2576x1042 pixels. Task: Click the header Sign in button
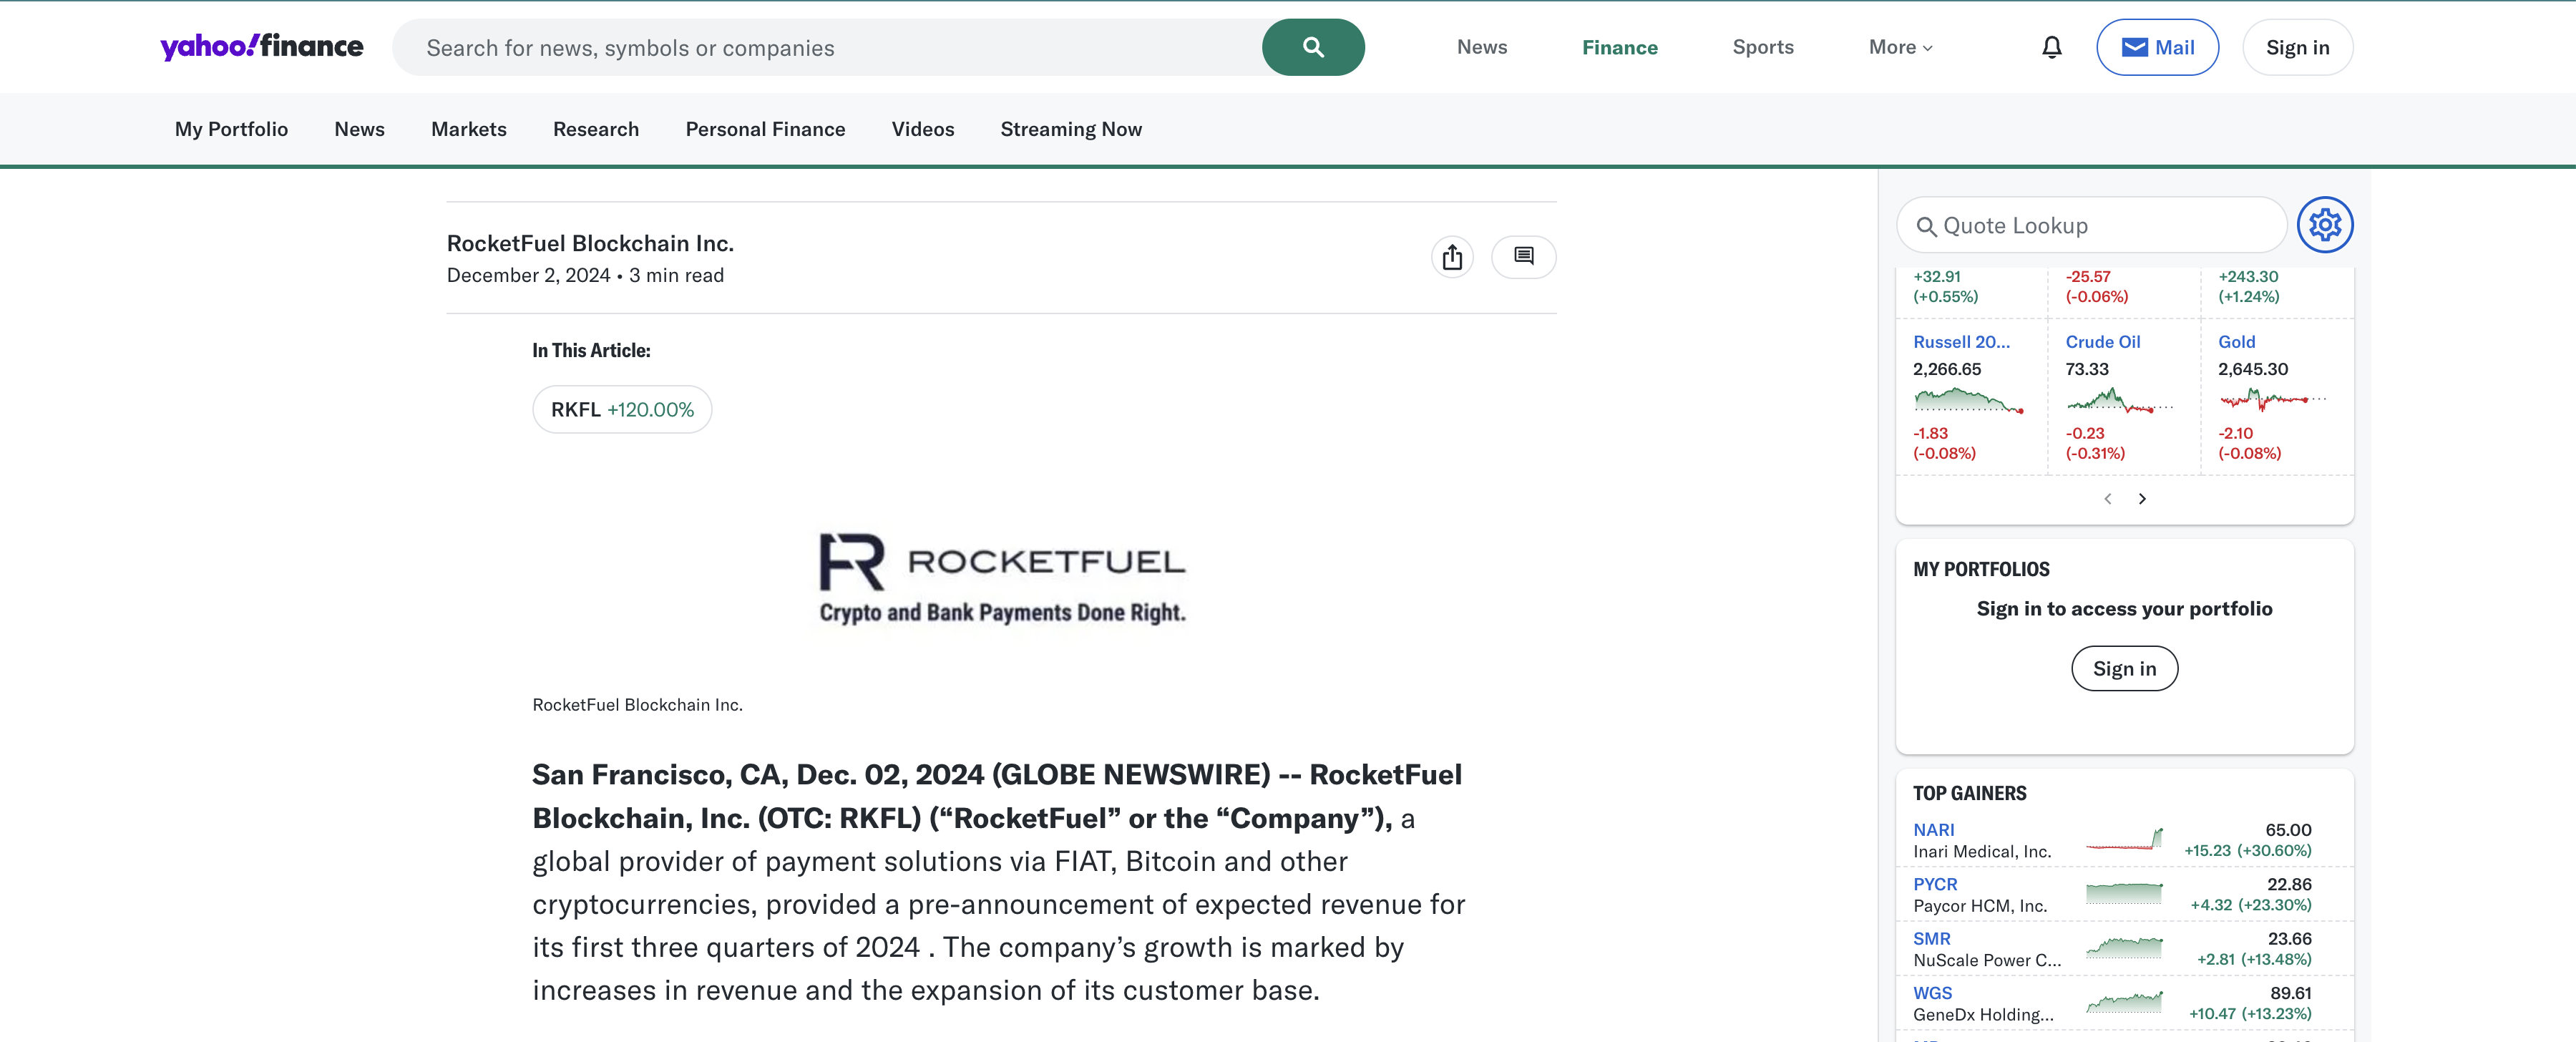[2297, 47]
